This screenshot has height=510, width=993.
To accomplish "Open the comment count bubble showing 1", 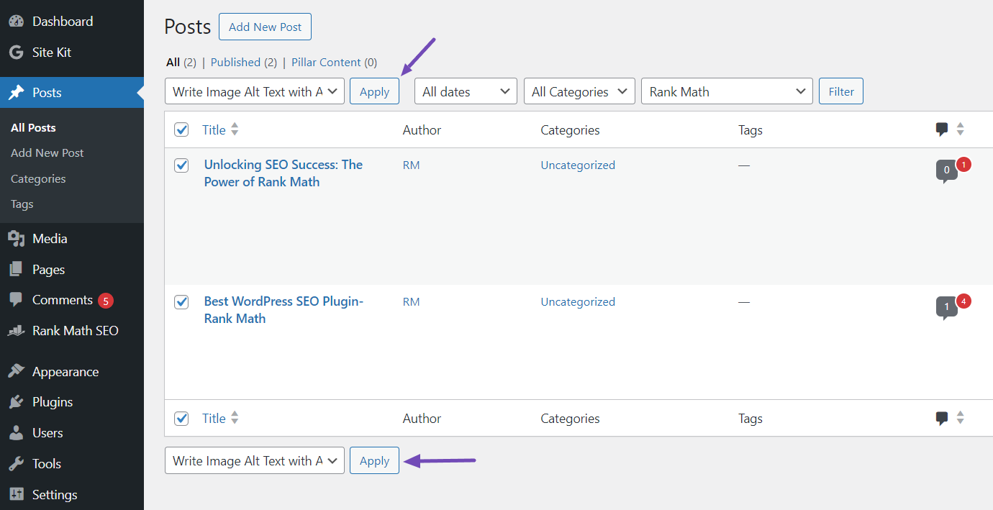I will (x=946, y=308).
